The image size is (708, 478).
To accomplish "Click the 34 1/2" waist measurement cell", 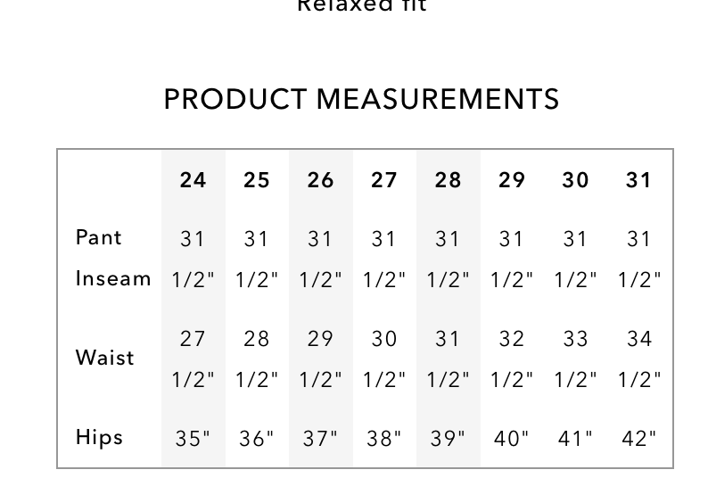I will click(x=639, y=358).
